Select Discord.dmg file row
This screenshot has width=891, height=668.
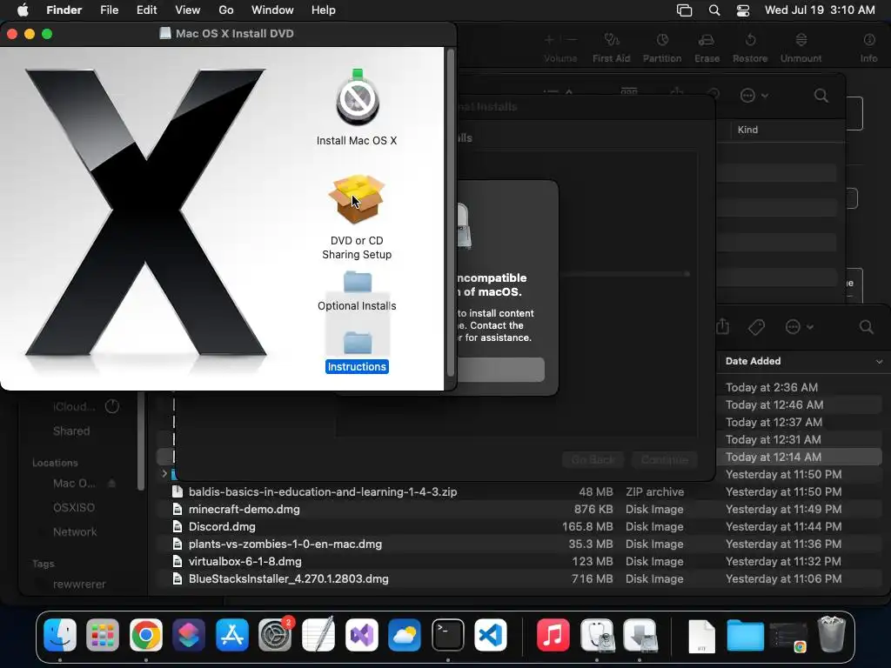click(x=519, y=526)
